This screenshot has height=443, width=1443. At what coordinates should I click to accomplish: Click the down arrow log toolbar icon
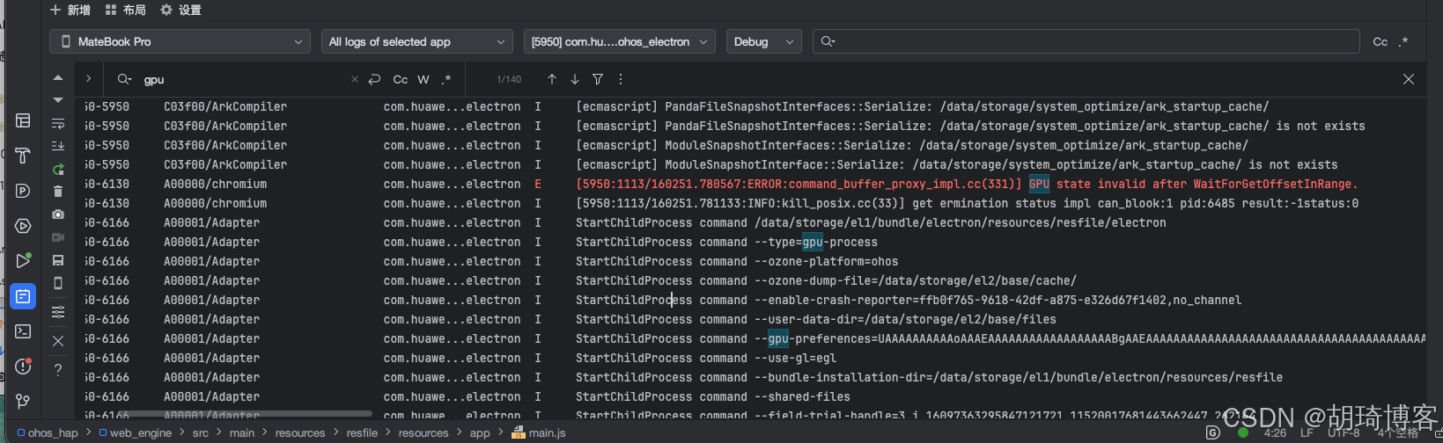pos(58,100)
